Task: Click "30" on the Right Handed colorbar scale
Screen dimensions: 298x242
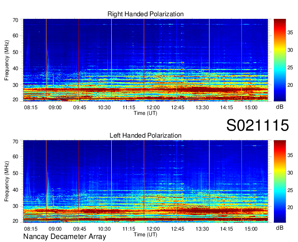Action: click(290, 50)
